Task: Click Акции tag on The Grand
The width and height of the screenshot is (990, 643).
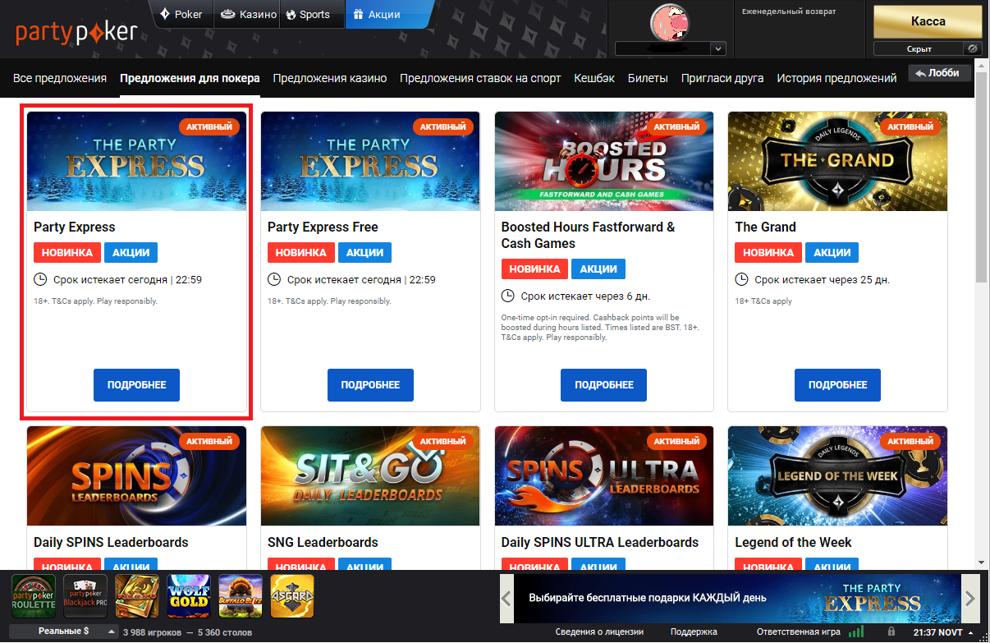Action: click(x=832, y=253)
